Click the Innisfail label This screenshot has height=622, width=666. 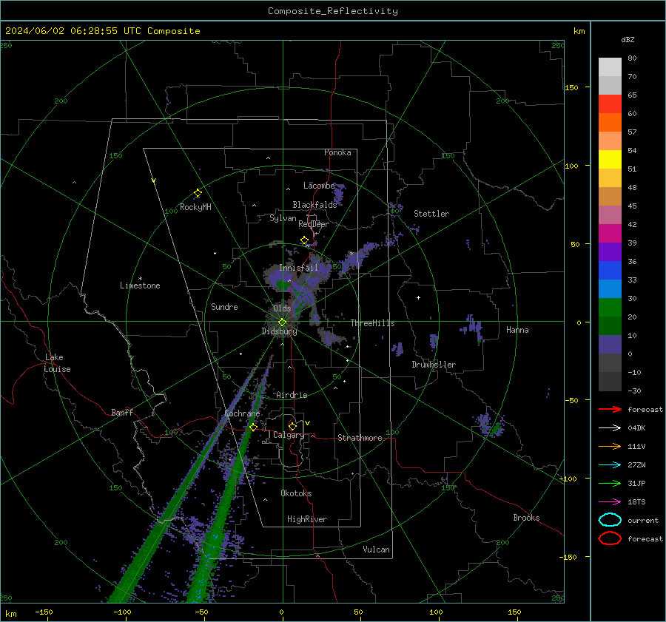(x=298, y=268)
